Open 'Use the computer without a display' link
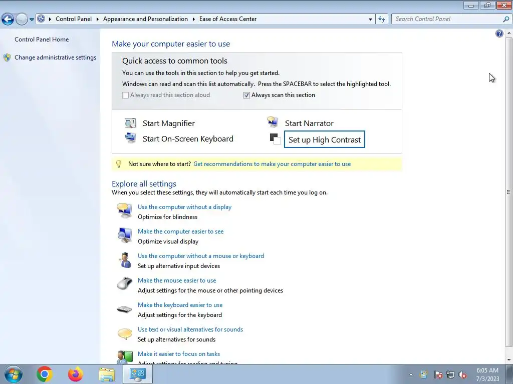 coord(184,207)
